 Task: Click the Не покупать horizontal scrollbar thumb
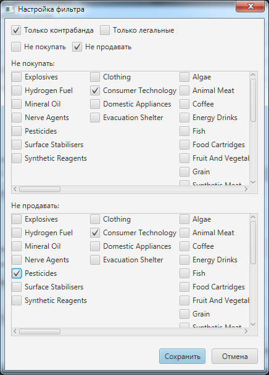[x=39, y=190]
